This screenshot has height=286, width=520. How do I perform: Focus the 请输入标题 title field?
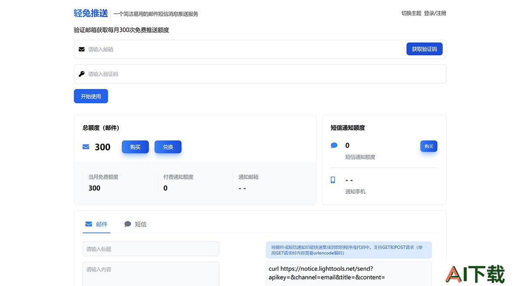click(151, 249)
